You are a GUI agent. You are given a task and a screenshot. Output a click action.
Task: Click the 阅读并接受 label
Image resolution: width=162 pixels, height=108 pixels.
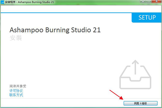18,86
